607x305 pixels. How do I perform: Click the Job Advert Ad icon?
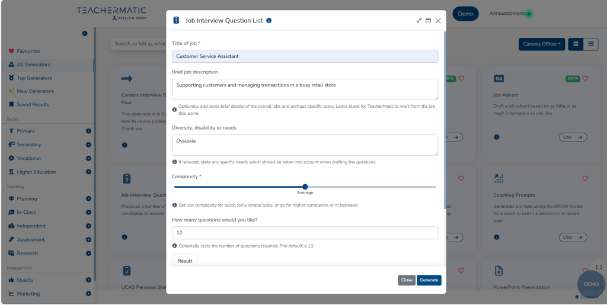[498, 79]
